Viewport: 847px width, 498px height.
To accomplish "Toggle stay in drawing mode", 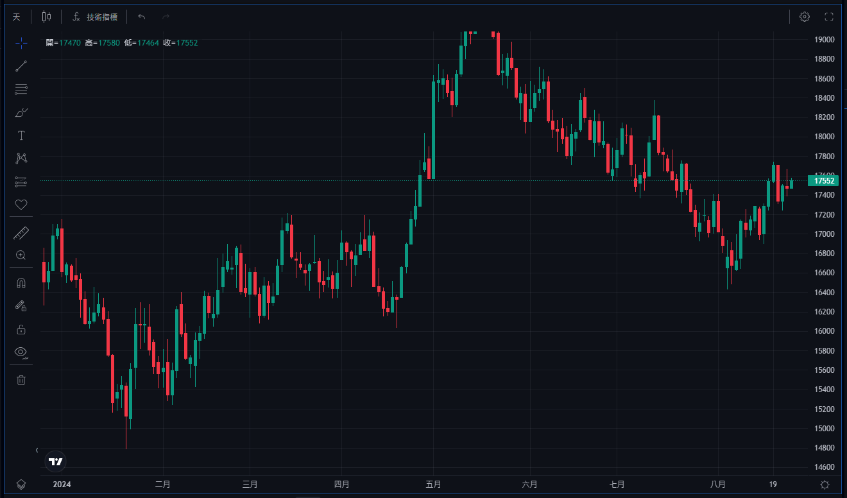I will pos(21,306).
